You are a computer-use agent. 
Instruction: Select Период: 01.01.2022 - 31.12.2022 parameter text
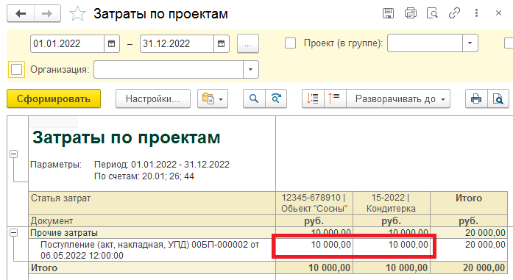coord(162,165)
